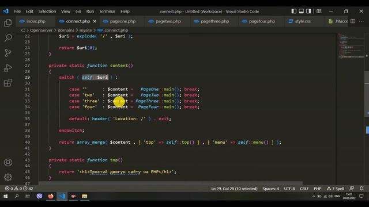369x207 pixels.
Task: Open the 7 Spell status item
Action: (336, 189)
